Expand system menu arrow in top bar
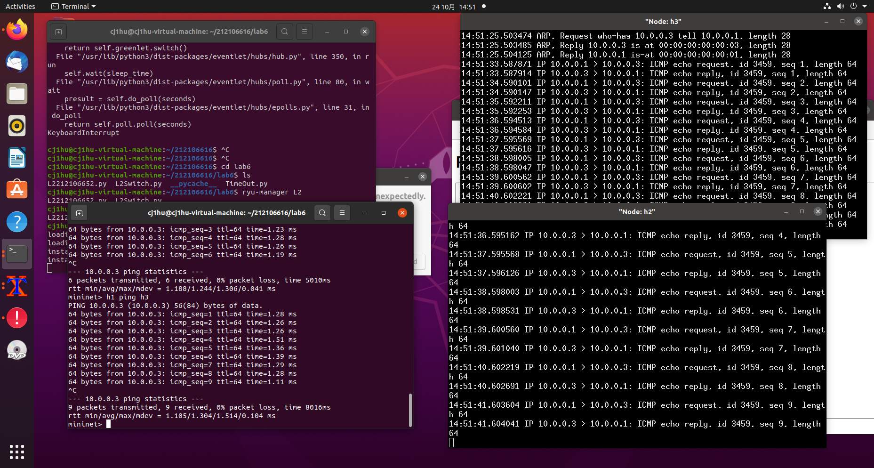 point(865,7)
